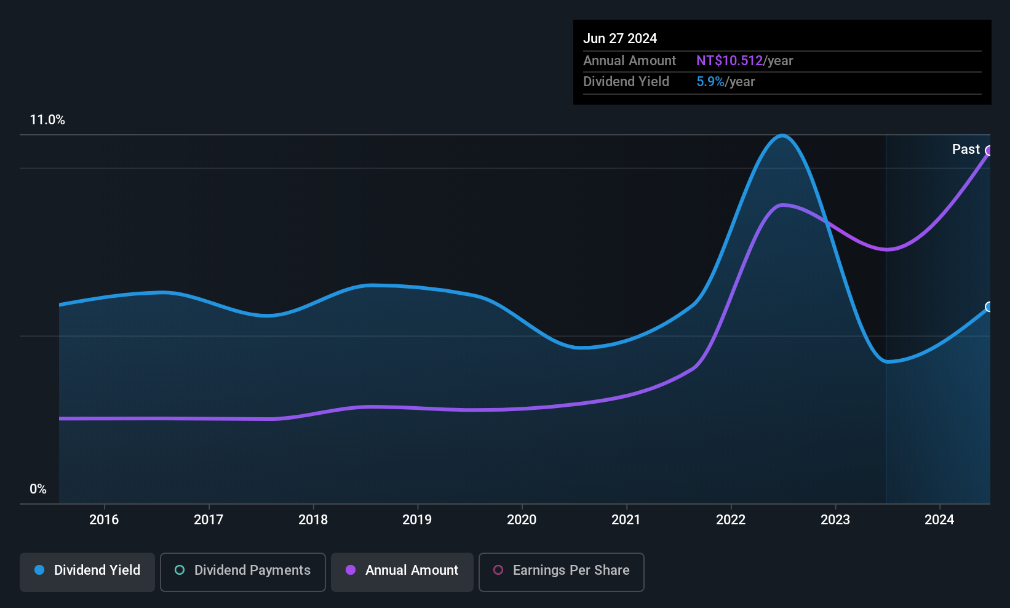Click the 2024 axis label
1010x608 pixels.
tap(939, 519)
